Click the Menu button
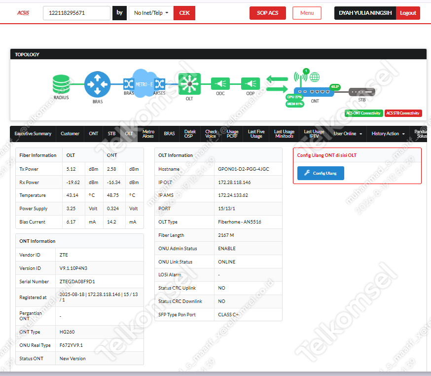 (x=307, y=13)
